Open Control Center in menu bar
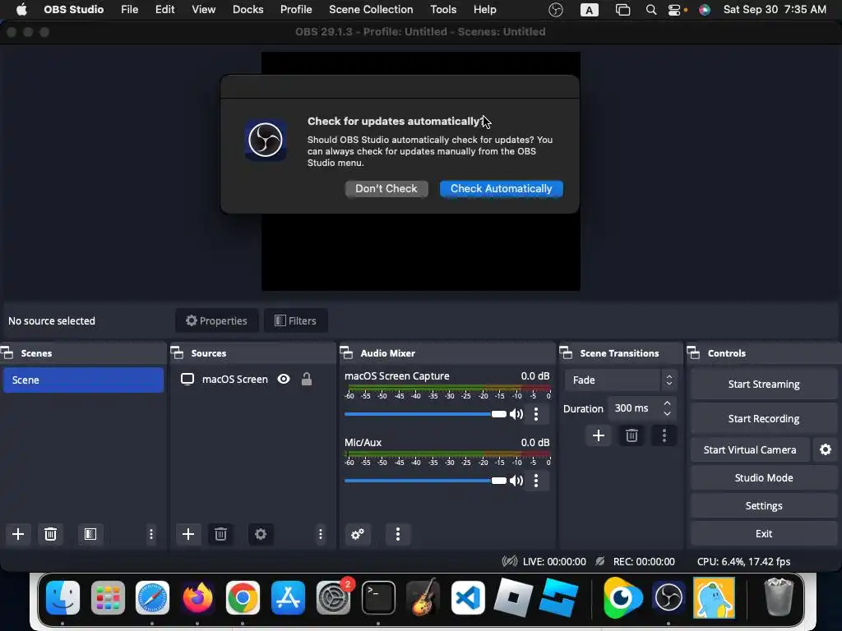Image resolution: width=842 pixels, height=631 pixels. pyautogui.click(x=676, y=10)
